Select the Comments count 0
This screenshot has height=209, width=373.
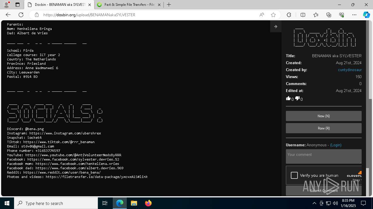[360, 84]
